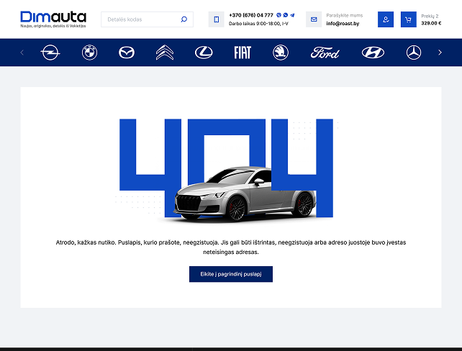Choose the Ford brand logo
462x351 pixels.
[325, 53]
